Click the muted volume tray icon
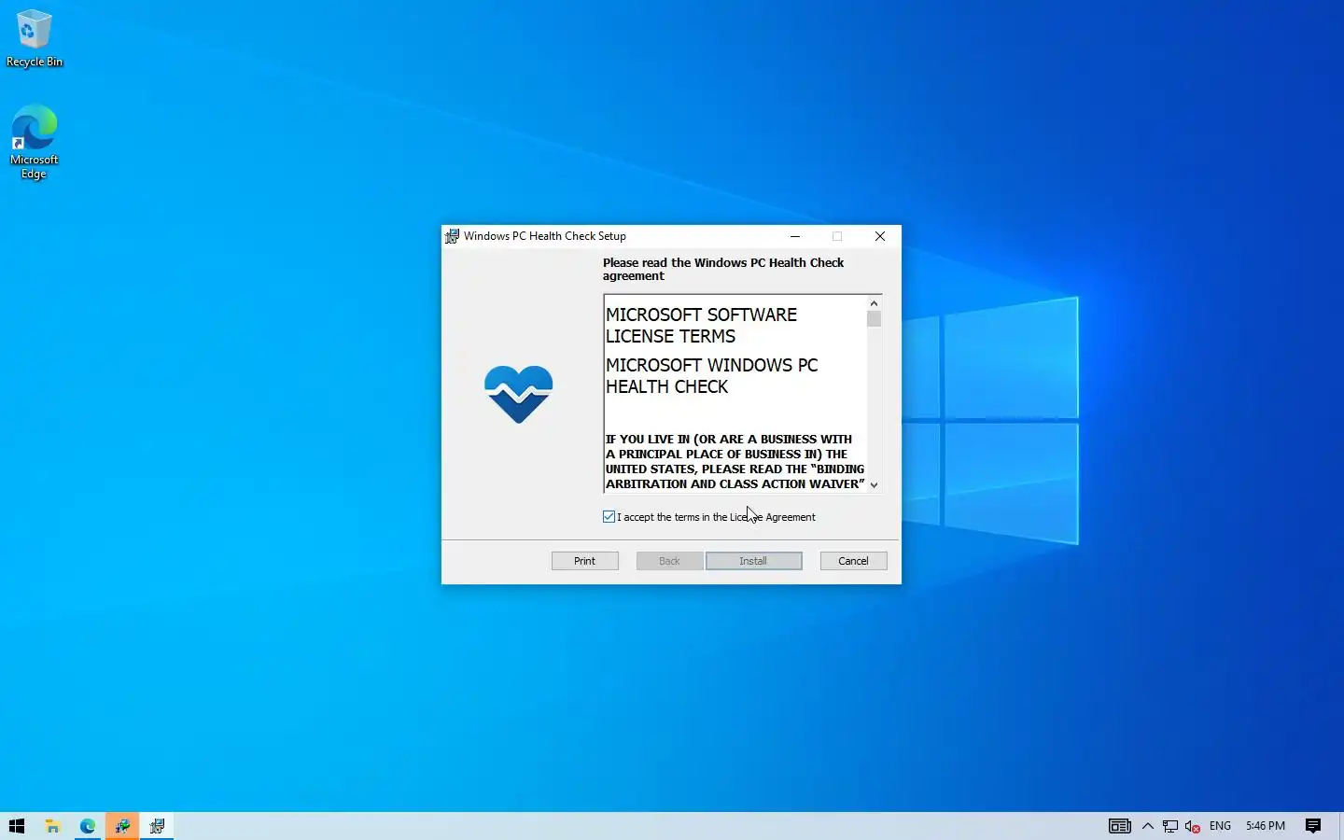 [x=1193, y=826]
